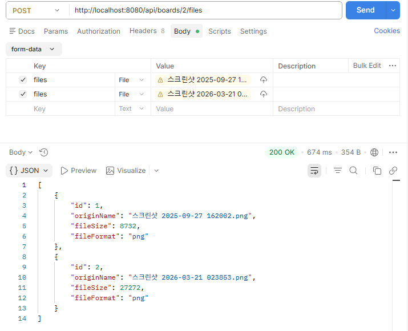The image size is (408, 331).
Task: Send the POST request
Action: 366,10
